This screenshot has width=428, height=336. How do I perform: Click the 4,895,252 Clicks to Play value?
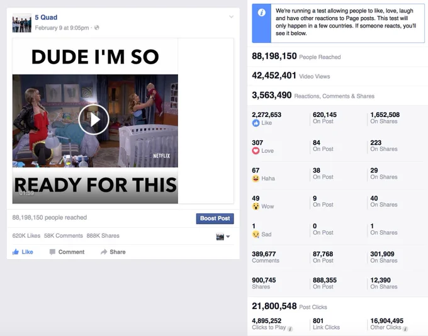pos(266,321)
